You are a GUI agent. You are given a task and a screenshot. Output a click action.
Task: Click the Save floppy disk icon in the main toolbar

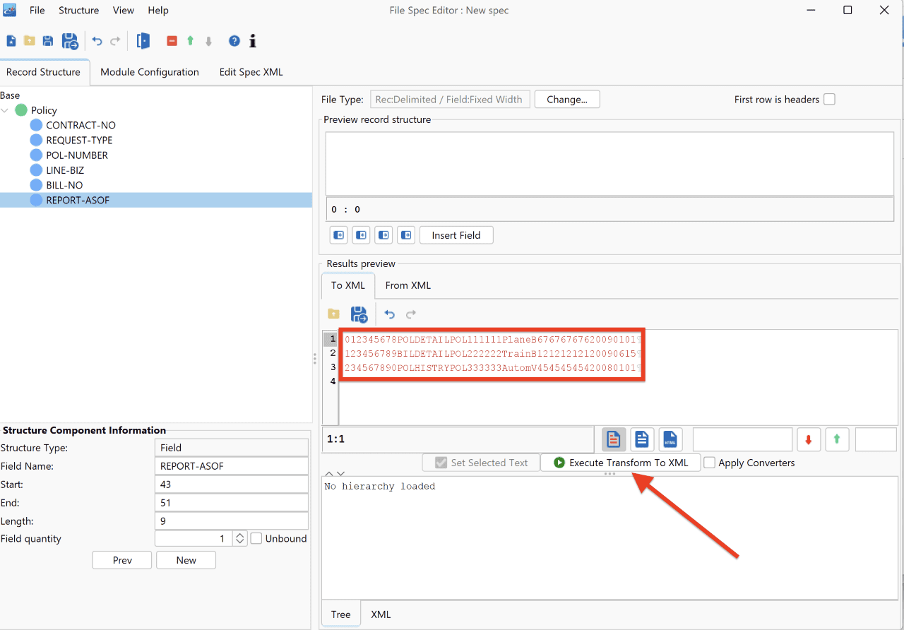pyautogui.click(x=48, y=41)
